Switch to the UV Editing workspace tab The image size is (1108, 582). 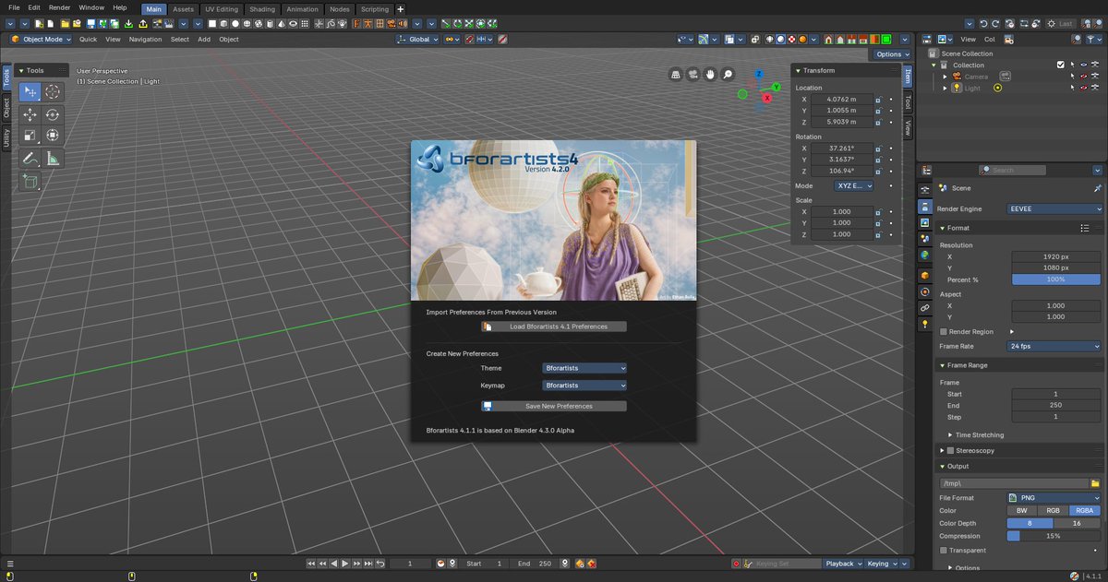(x=222, y=9)
